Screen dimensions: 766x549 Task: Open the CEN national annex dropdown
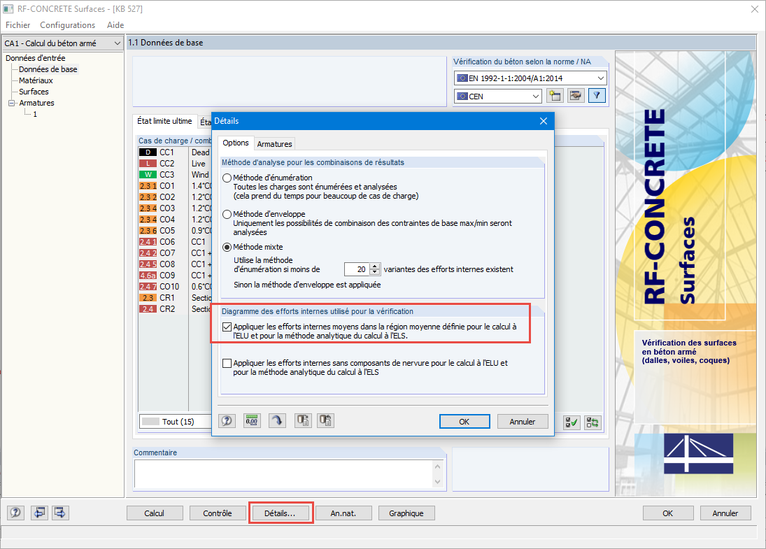[x=498, y=97]
